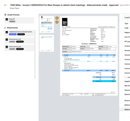Click the Attachments paperclip icon
130x121 pixels.
pos(5,28)
